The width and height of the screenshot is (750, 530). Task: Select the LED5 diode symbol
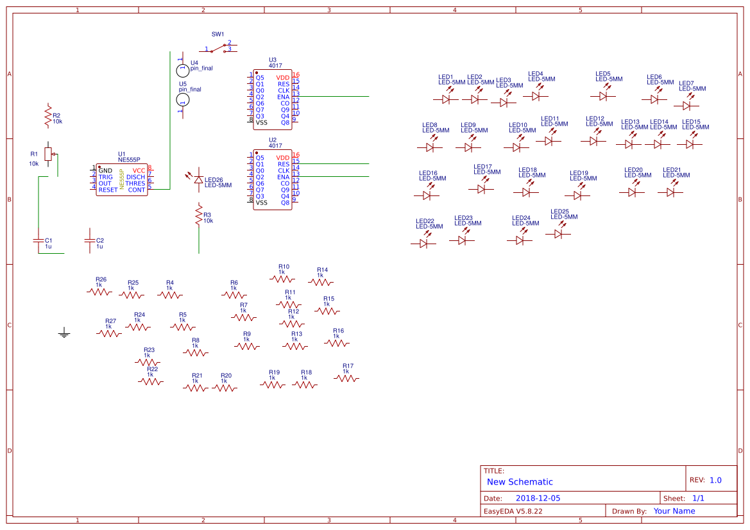pos(602,93)
